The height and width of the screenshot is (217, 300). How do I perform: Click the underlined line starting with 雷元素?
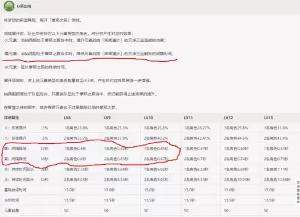tap(89, 54)
